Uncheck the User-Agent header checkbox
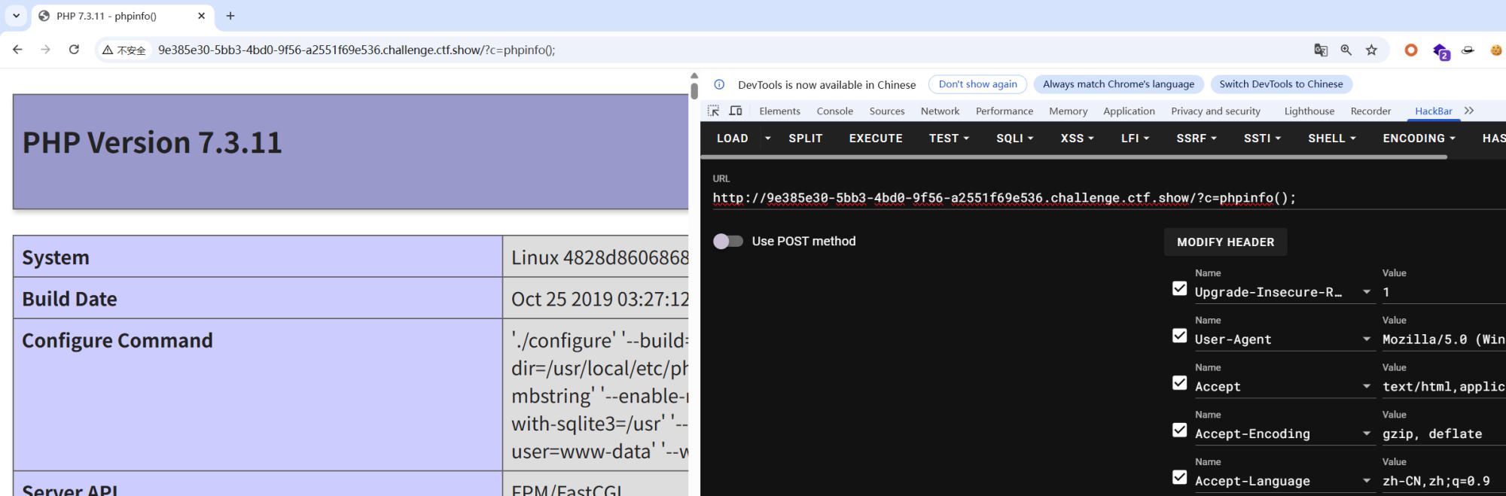 [1179, 336]
